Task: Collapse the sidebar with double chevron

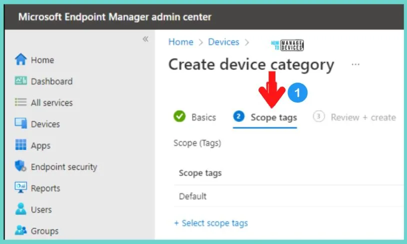Action: click(x=145, y=39)
